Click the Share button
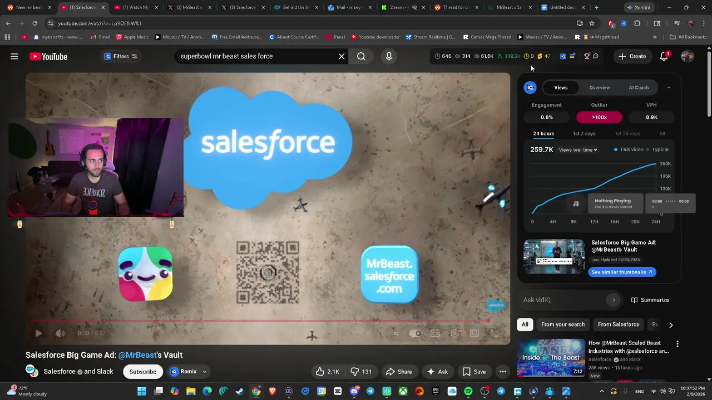 pos(399,372)
